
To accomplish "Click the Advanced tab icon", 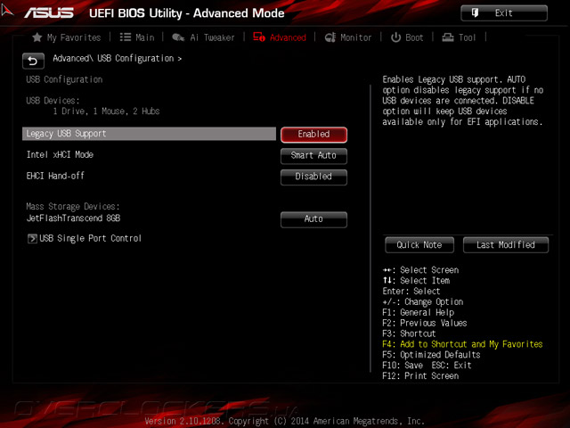I will click(x=259, y=37).
